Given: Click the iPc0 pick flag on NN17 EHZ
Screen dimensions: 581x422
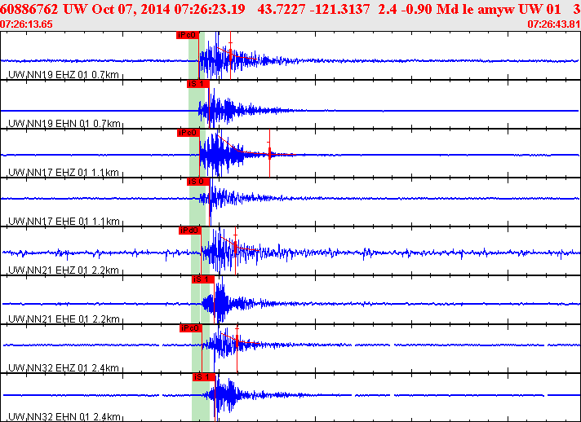Looking at the screenshot, I should click(188, 133).
